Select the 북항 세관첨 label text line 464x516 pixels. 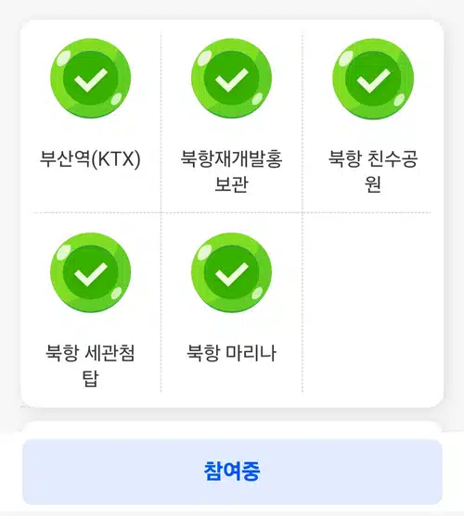tap(90, 353)
